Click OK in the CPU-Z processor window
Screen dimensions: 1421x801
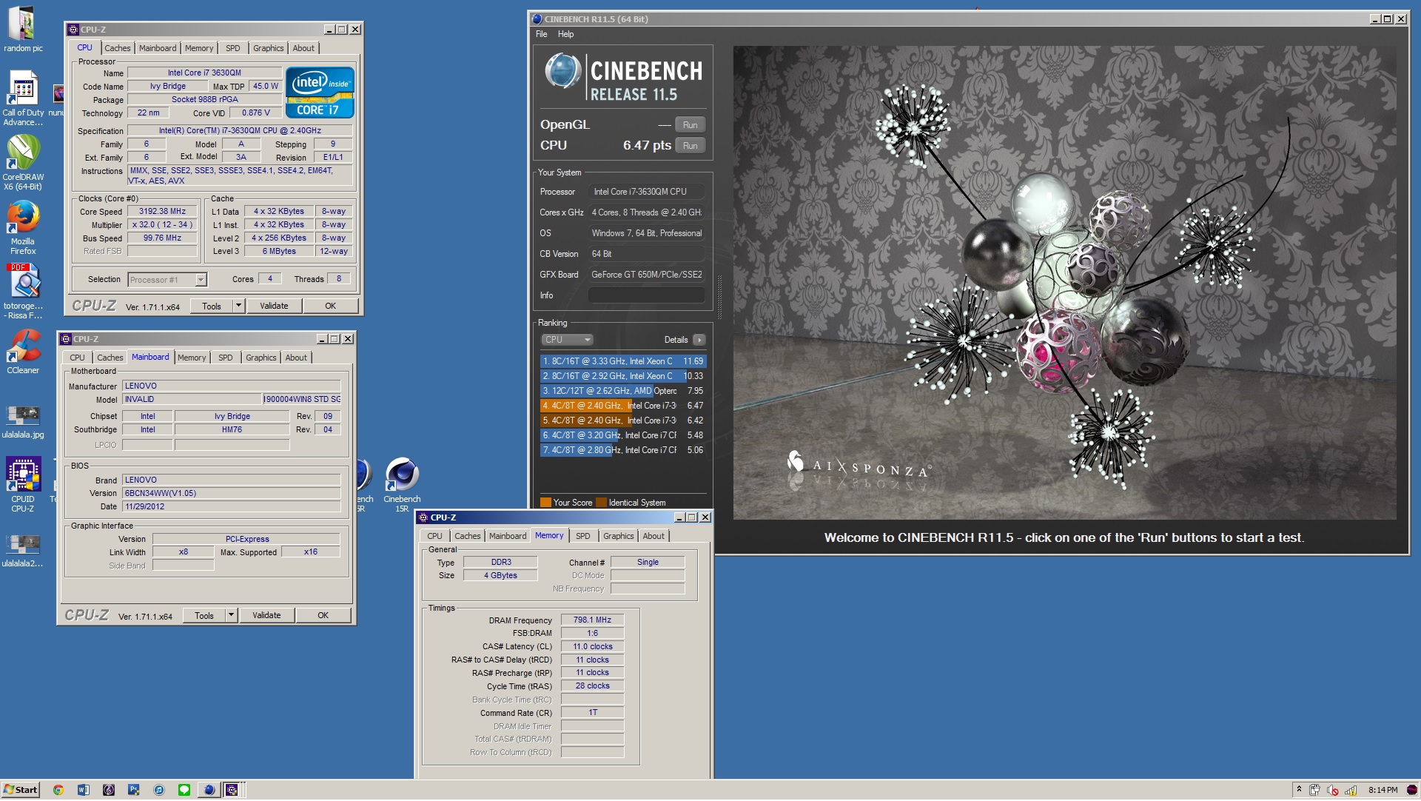point(331,306)
